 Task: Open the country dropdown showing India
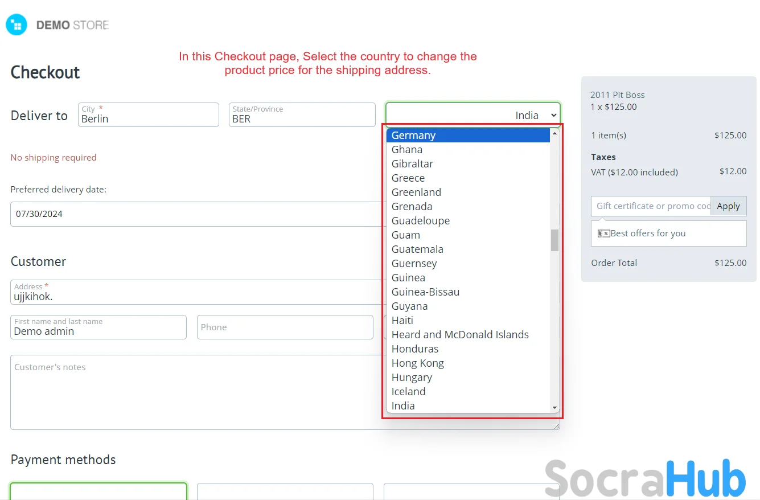click(x=473, y=115)
